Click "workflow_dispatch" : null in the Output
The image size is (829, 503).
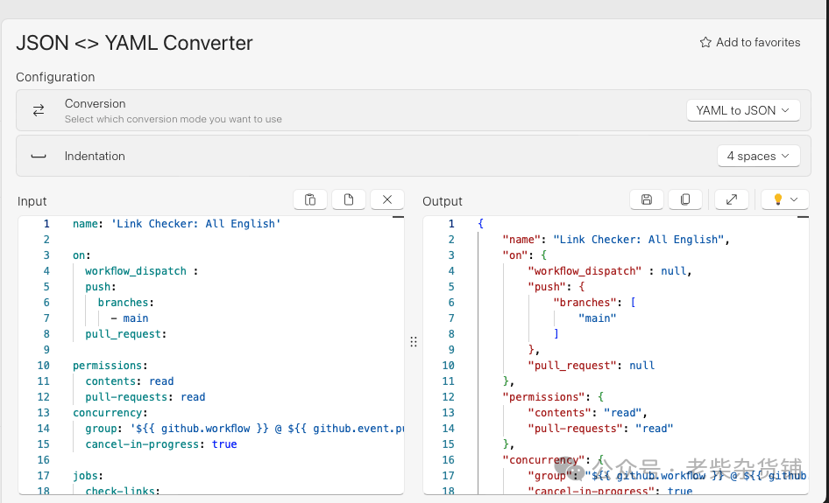610,271
